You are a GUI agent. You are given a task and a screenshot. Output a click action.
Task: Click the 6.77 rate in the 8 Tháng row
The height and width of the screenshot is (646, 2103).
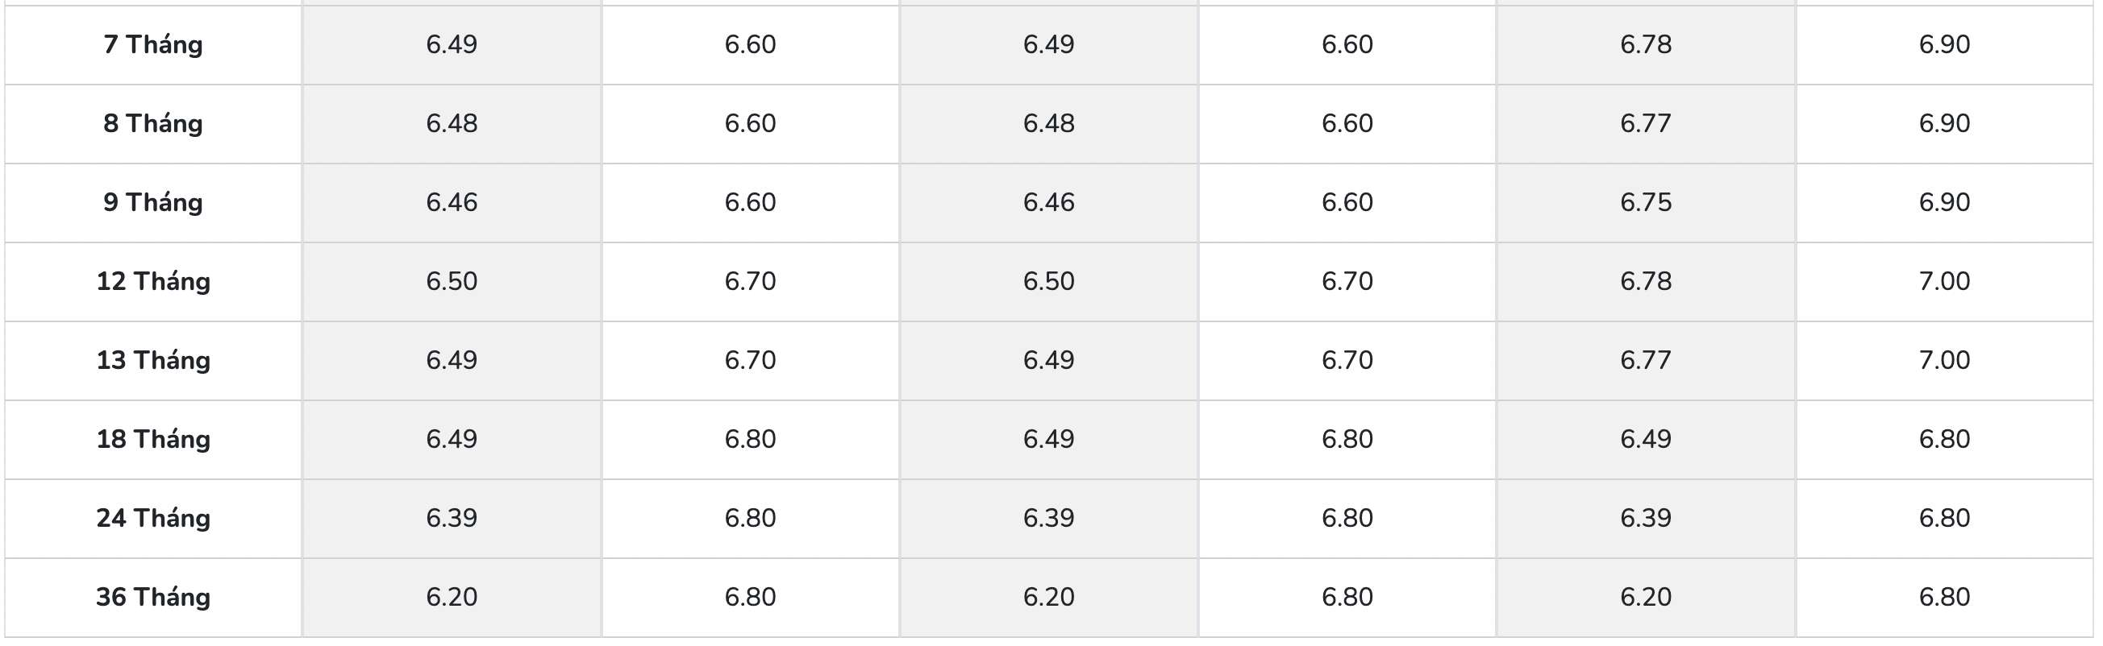coord(1645,123)
